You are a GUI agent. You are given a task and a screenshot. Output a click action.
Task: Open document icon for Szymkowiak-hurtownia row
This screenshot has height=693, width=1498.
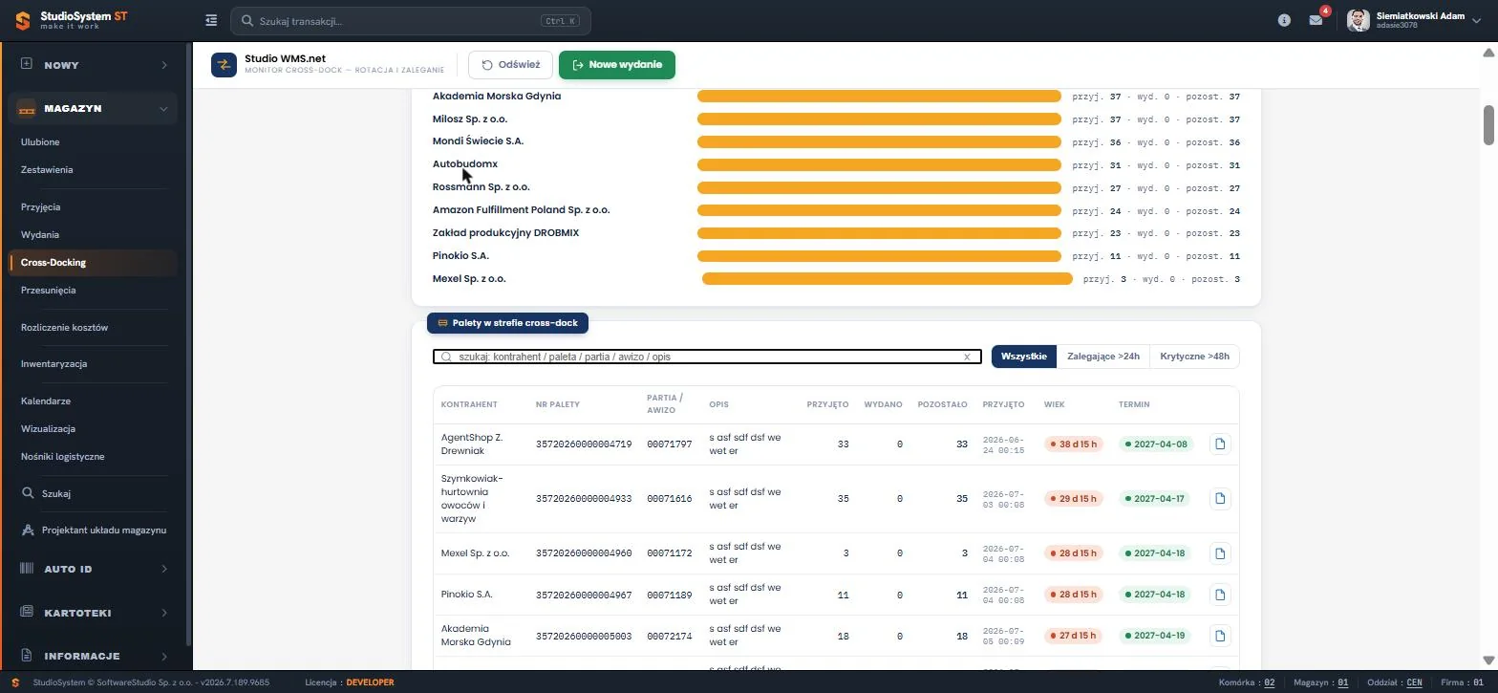pyautogui.click(x=1219, y=499)
